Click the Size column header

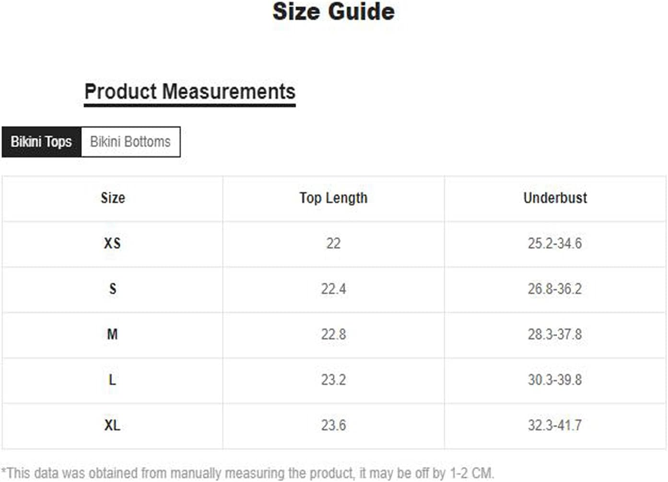pyautogui.click(x=113, y=198)
